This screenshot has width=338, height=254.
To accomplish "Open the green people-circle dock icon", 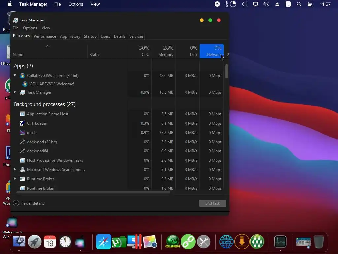I will pos(257,242).
